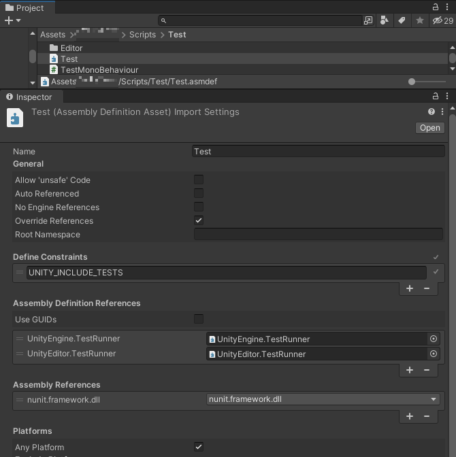Screen dimensions: 456x457
Task: Enable No Engine References checkbox
Action: point(199,207)
